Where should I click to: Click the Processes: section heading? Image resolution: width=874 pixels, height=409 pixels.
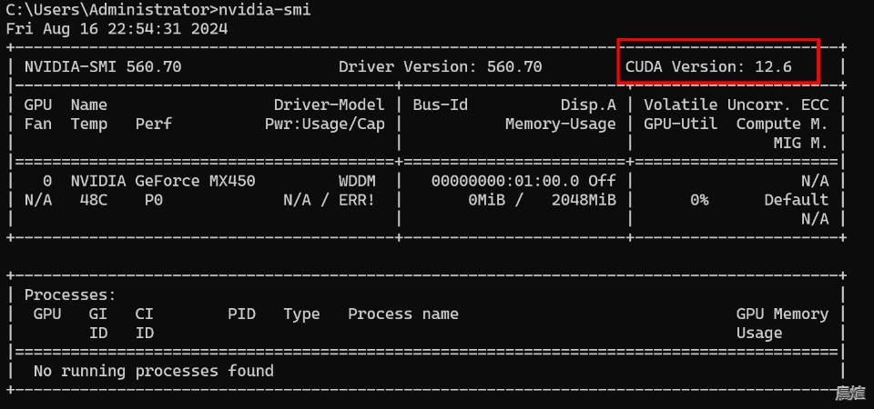[70, 295]
